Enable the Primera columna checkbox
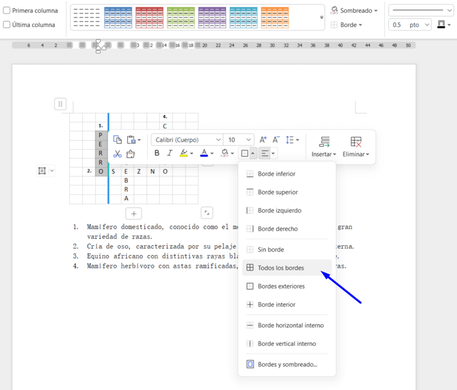The image size is (457, 390). tap(7, 10)
